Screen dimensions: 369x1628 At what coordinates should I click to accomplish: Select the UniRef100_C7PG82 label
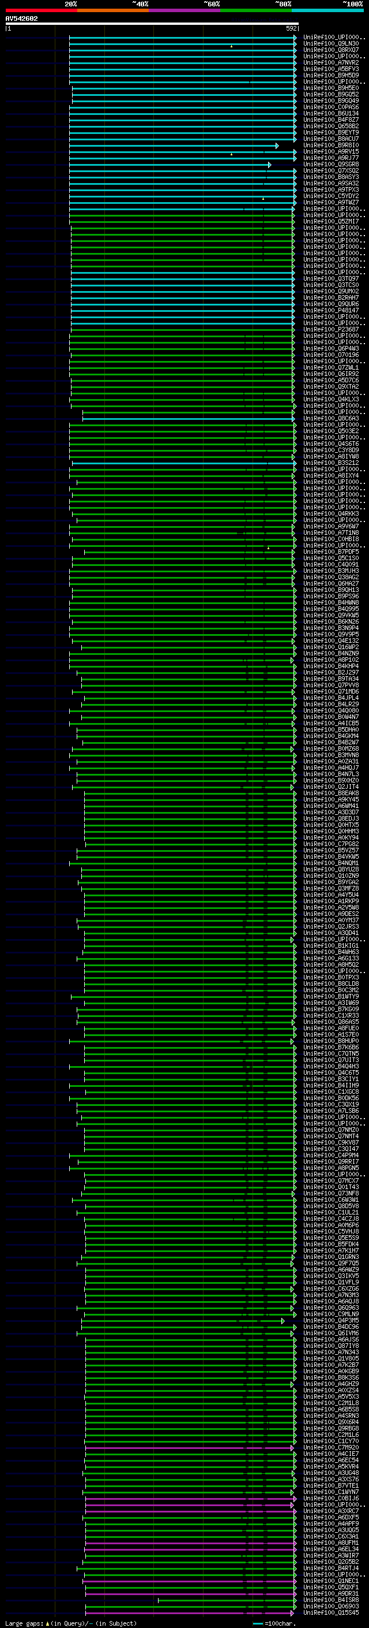coord(331,844)
